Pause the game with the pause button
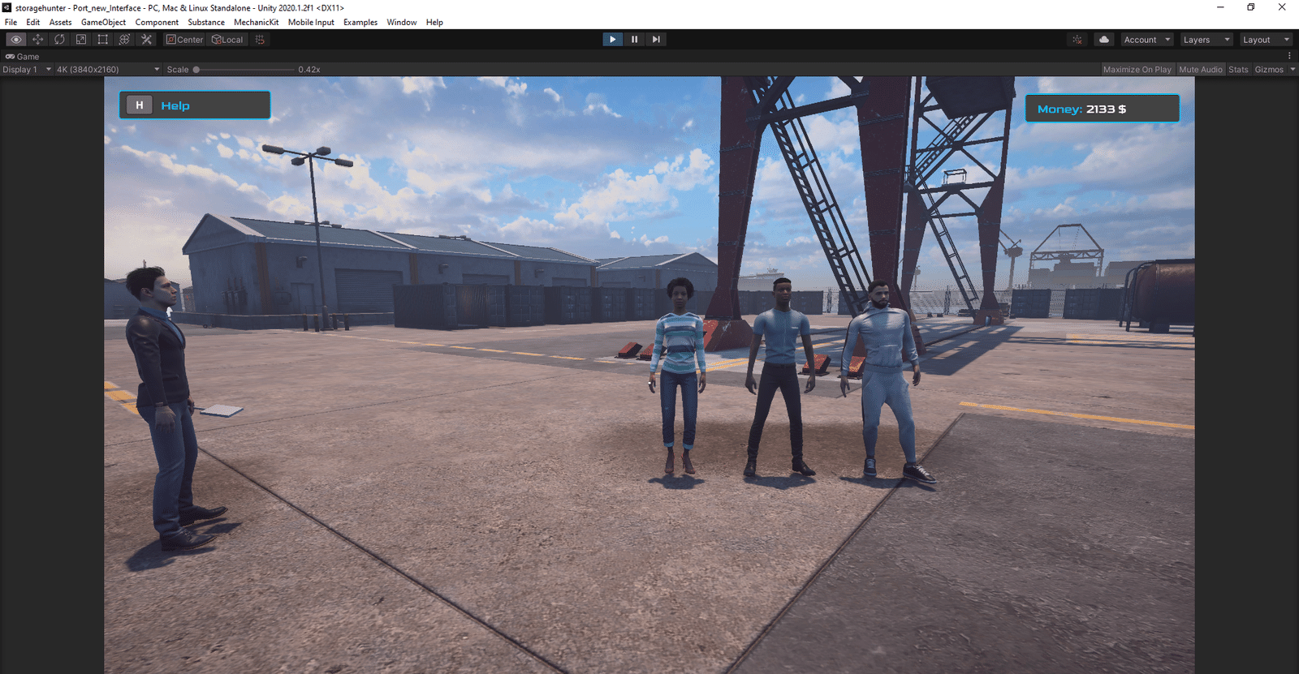This screenshot has height=674, width=1299. [634, 39]
